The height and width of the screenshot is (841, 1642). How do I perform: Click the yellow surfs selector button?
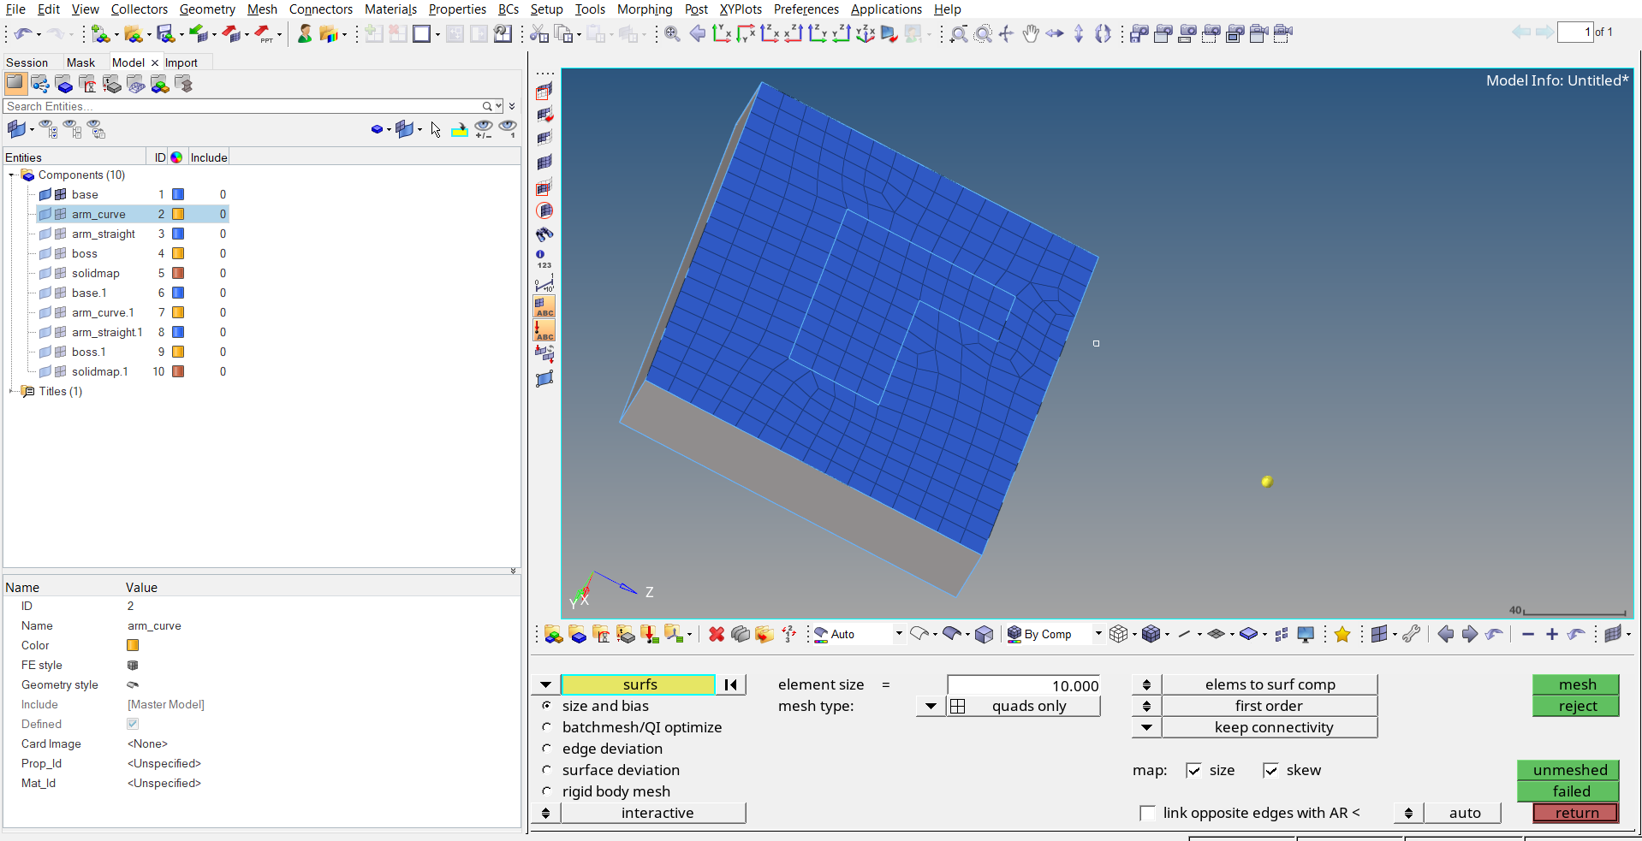click(x=639, y=684)
